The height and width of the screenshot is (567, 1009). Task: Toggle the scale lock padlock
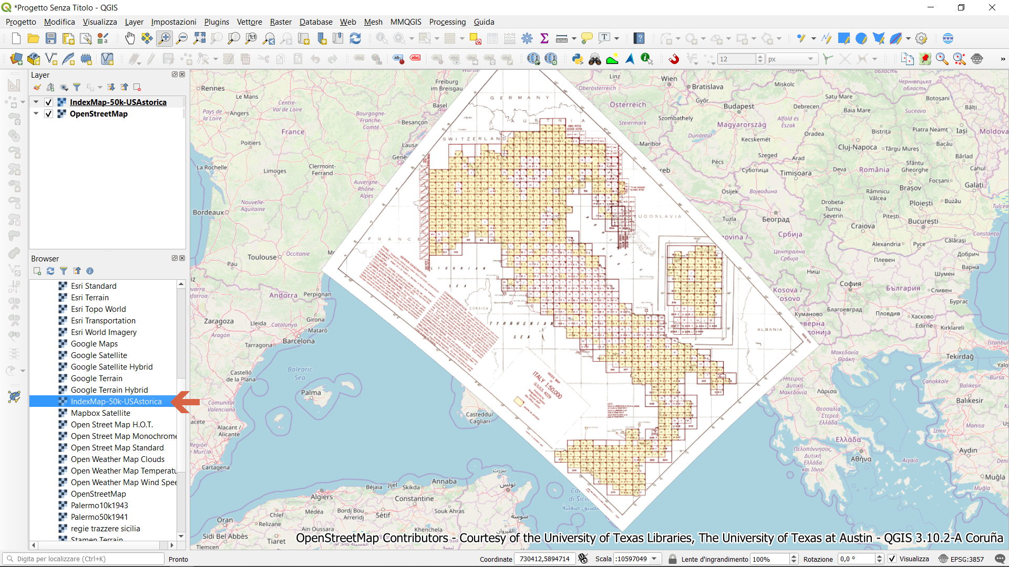coord(672,559)
